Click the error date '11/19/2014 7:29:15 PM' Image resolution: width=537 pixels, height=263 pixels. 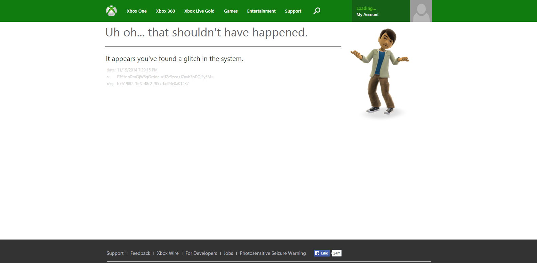[x=137, y=70]
